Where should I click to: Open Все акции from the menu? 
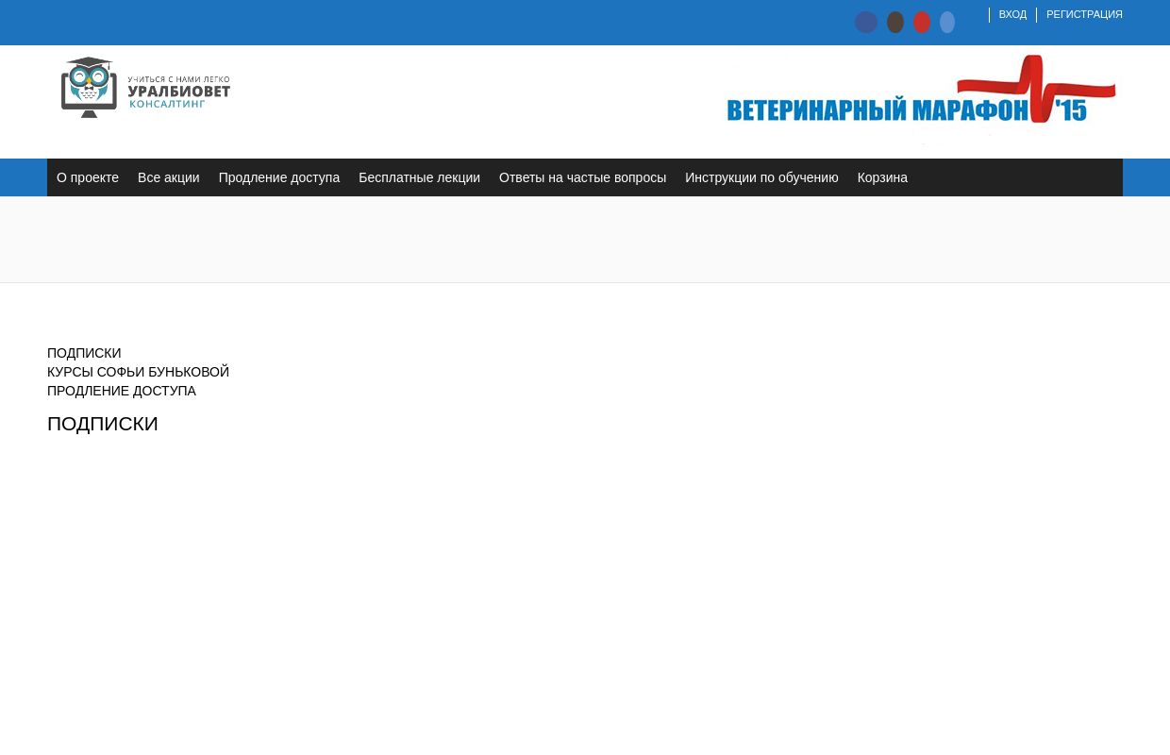click(x=168, y=177)
